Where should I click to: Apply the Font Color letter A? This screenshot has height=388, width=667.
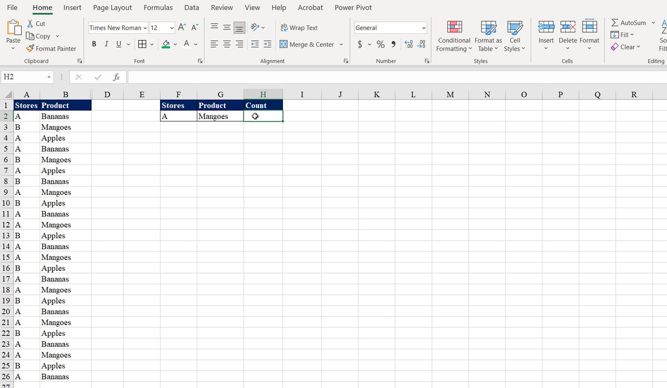187,44
